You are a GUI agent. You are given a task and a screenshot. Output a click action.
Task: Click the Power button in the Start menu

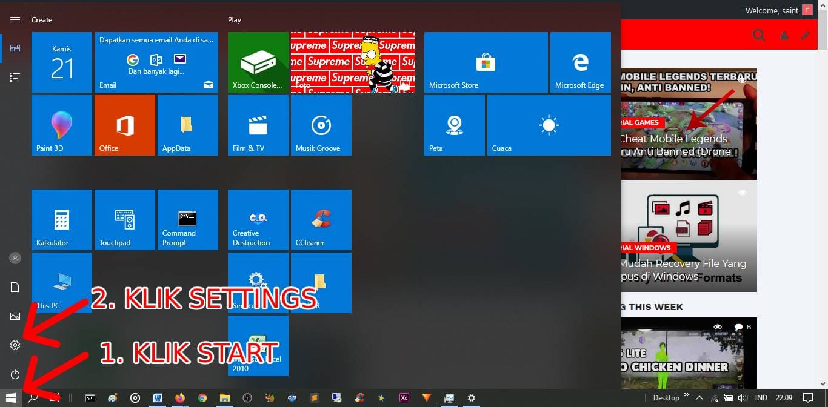[x=15, y=374]
